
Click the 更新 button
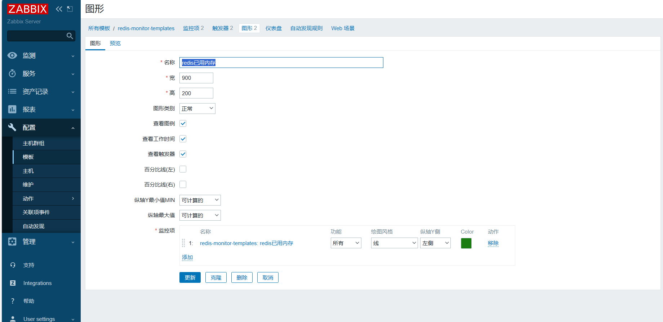190,277
